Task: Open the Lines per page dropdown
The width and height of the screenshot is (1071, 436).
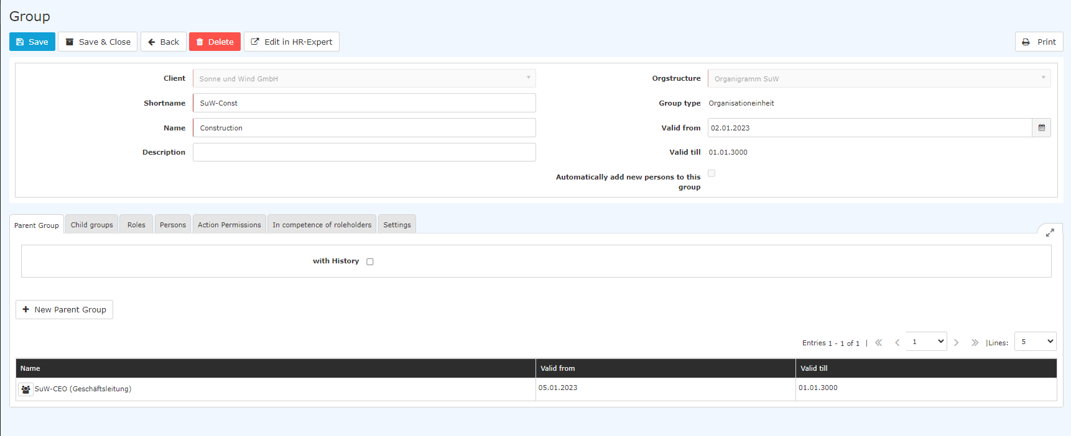Action: pyautogui.click(x=1036, y=341)
